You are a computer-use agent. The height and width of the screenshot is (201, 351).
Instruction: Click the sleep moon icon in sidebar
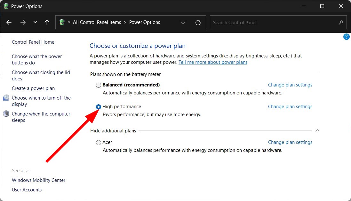click(6, 114)
